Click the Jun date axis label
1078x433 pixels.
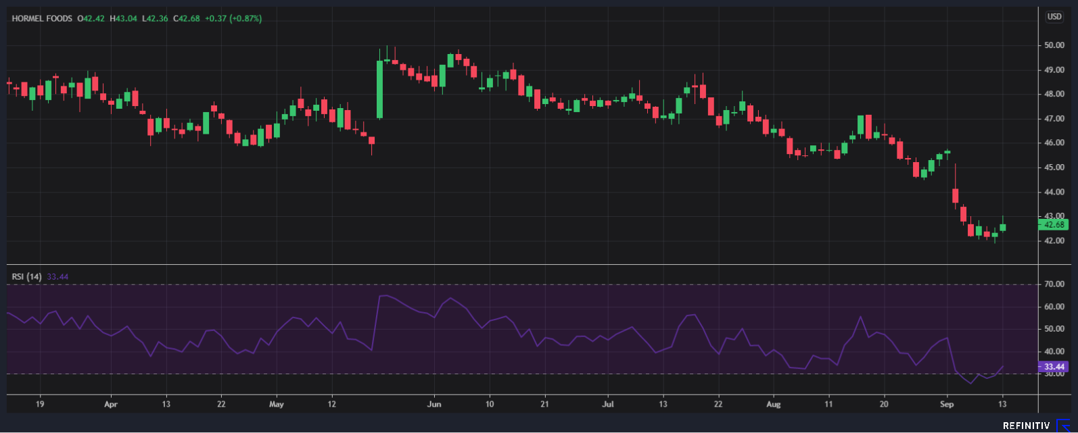[434, 404]
